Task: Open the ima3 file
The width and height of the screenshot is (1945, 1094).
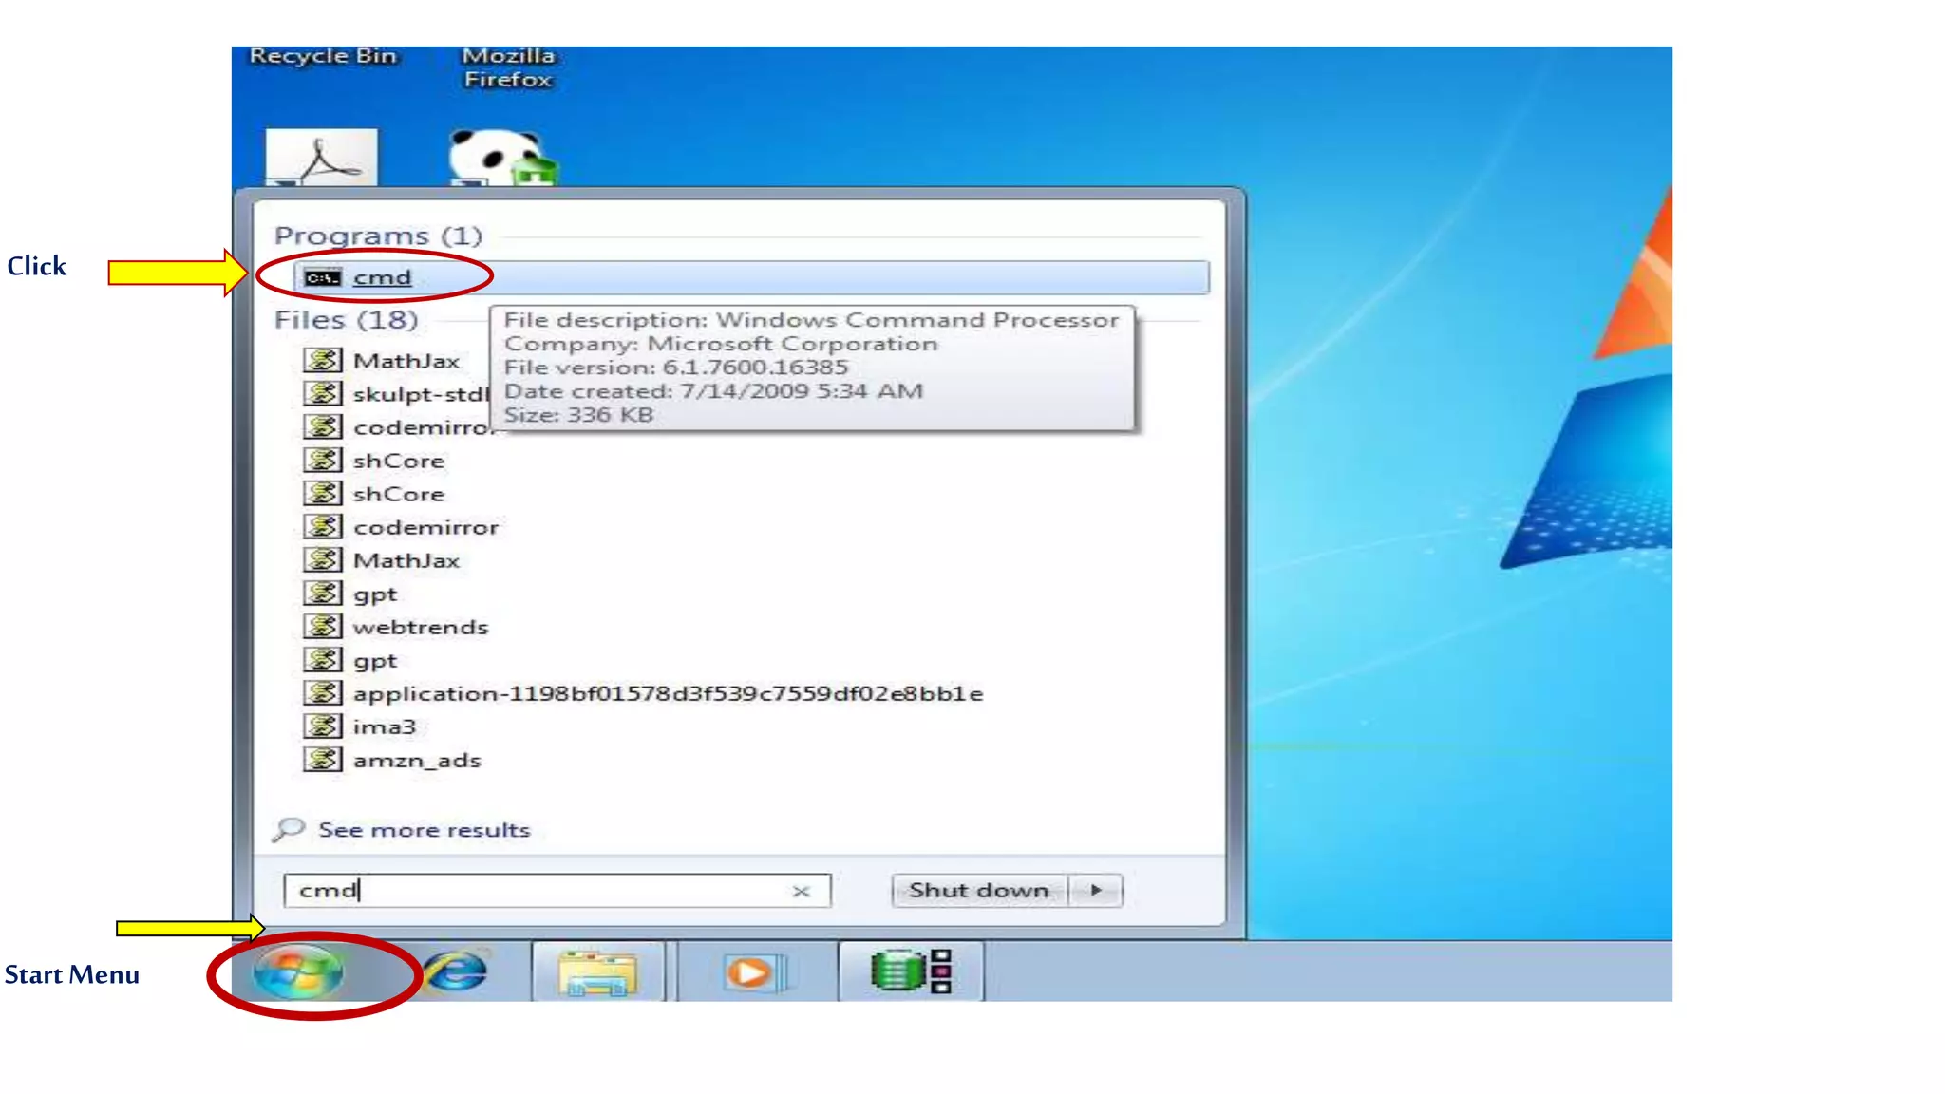Action: 385,726
